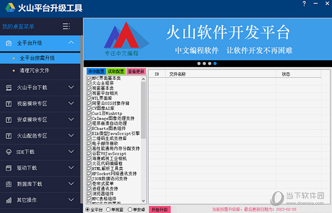Uncheck 二维码生成支持库 checkbox
The height and width of the screenshot is (213, 332).
point(89,139)
